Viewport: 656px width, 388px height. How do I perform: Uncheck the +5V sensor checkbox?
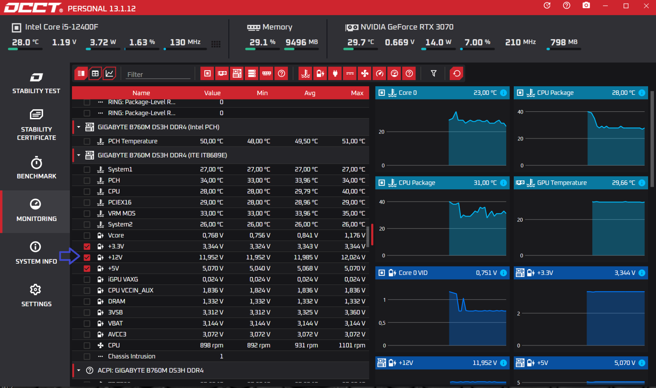pos(87,268)
